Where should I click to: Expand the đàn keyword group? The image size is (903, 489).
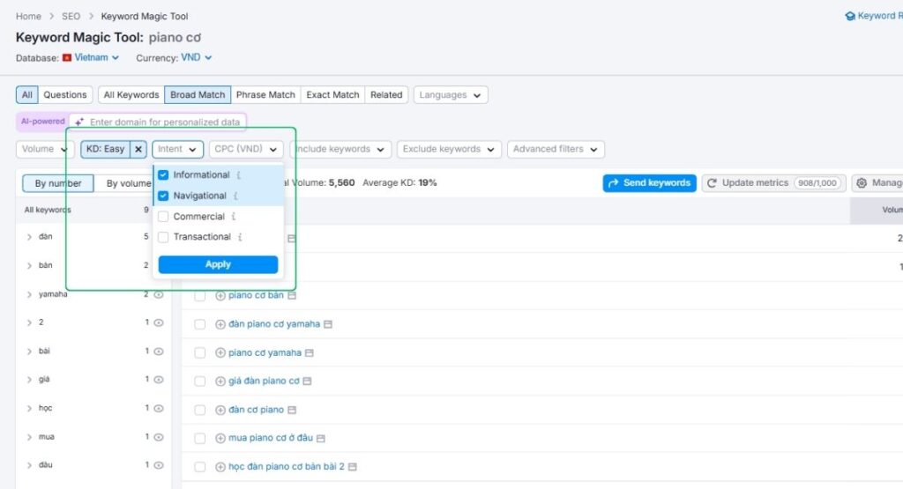click(x=29, y=237)
